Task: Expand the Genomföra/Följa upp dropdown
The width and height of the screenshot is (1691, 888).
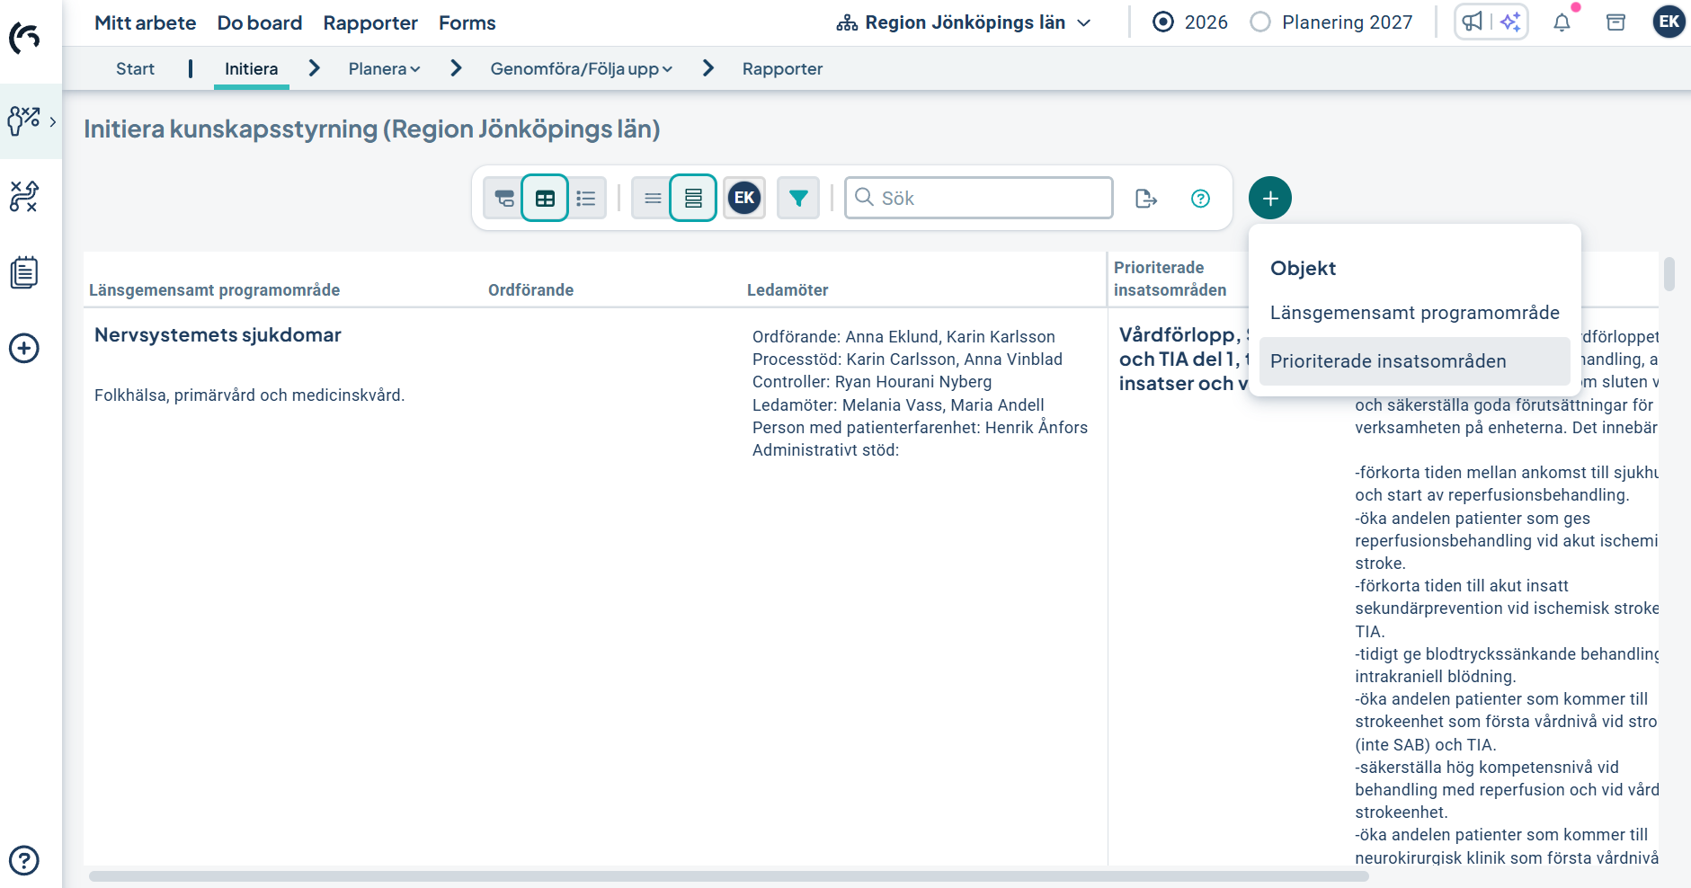Action: tap(581, 69)
